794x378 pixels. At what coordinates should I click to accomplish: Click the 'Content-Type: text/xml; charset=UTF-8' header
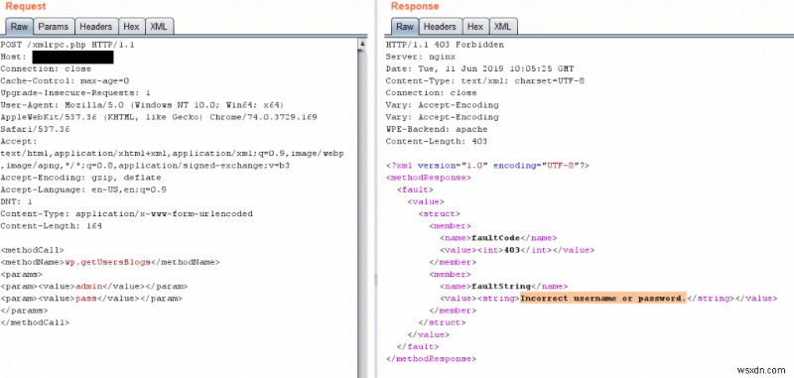pyautogui.click(x=485, y=81)
